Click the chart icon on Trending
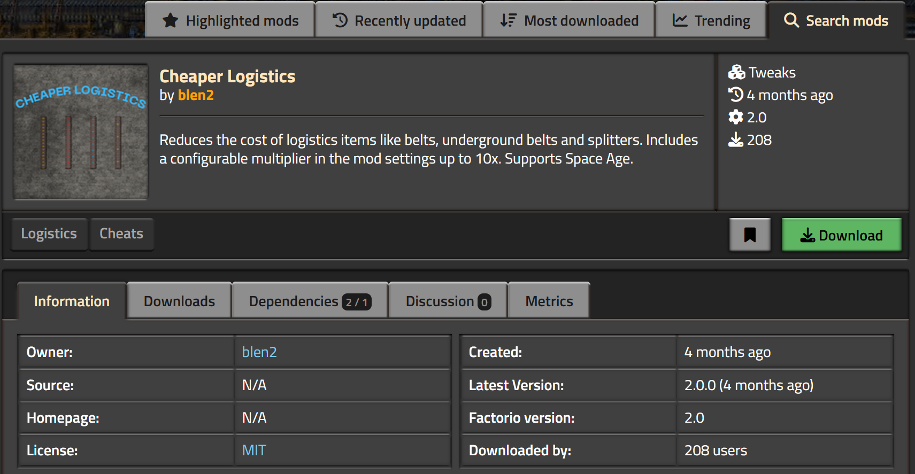This screenshot has width=915, height=474. (680, 20)
